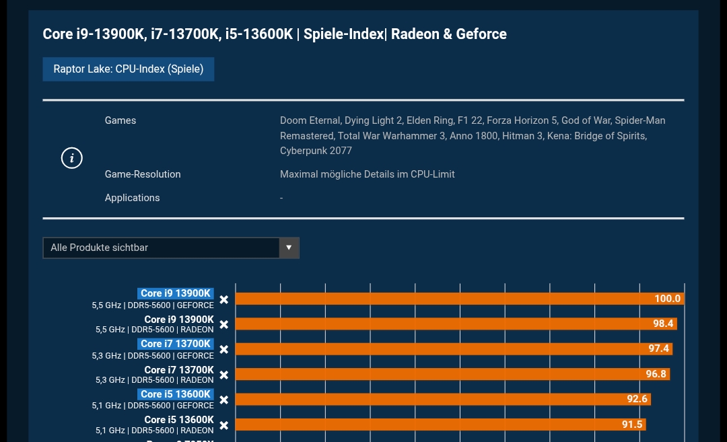Image resolution: width=727 pixels, height=442 pixels.
Task: Click 5,3 GHz | DDR5-5600 | RADEON subtitle
Action: [x=155, y=380]
